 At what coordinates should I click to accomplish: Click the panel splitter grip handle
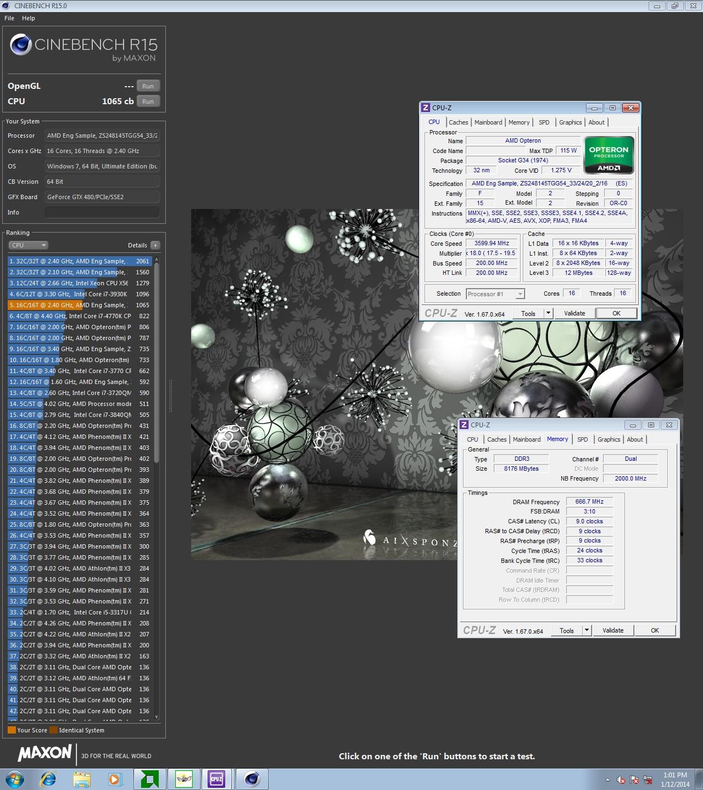tap(170, 396)
